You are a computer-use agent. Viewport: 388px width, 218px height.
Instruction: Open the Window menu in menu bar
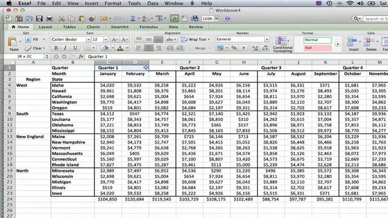[x=174, y=3]
